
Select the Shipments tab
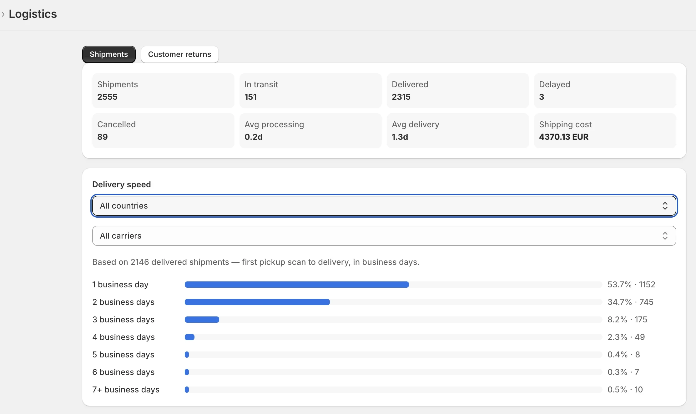click(109, 54)
